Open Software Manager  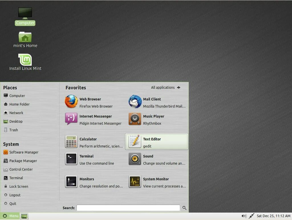point(21,152)
